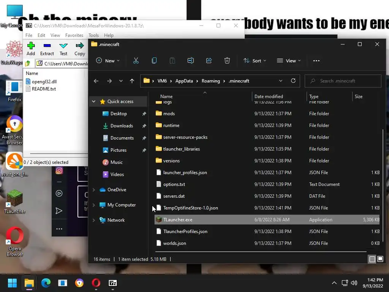The width and height of the screenshot is (389, 292).
Task: Open 7-Zip from taskbar
Action: click(x=112, y=283)
